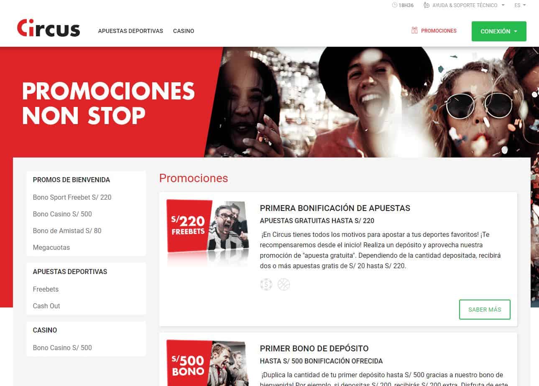The width and height of the screenshot is (539, 386).
Task: Click the Circus logo
Action: (48, 28)
